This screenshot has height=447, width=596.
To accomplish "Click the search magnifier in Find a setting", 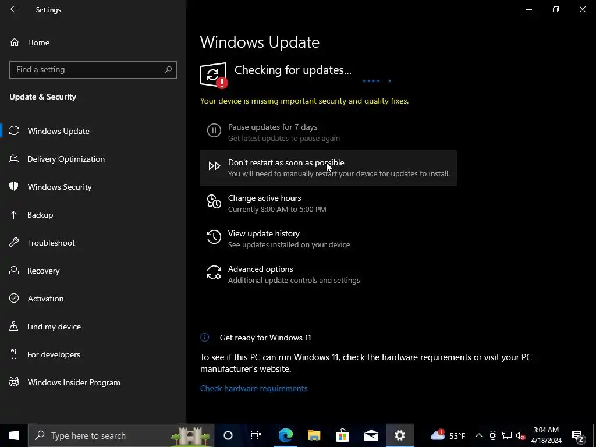I will 168,70.
